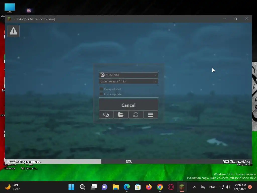
Task: Click the 2099 files remaining text
Action: click(x=236, y=162)
